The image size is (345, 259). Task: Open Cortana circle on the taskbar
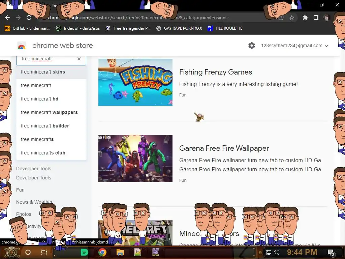click(28, 252)
